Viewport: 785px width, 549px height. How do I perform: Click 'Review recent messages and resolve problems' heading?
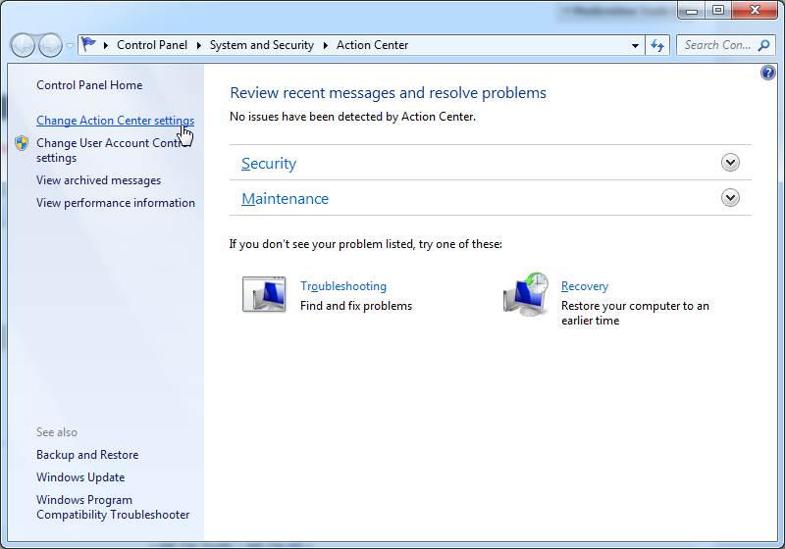(x=388, y=93)
